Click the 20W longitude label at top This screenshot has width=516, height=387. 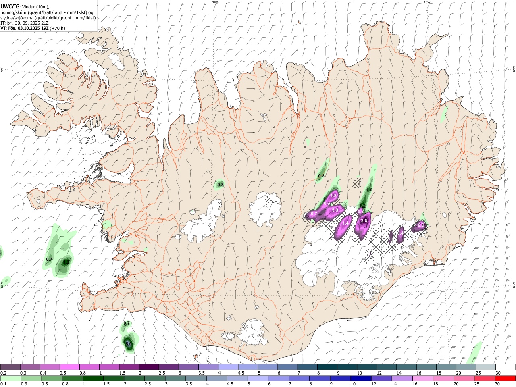pyautogui.click(x=214, y=2)
